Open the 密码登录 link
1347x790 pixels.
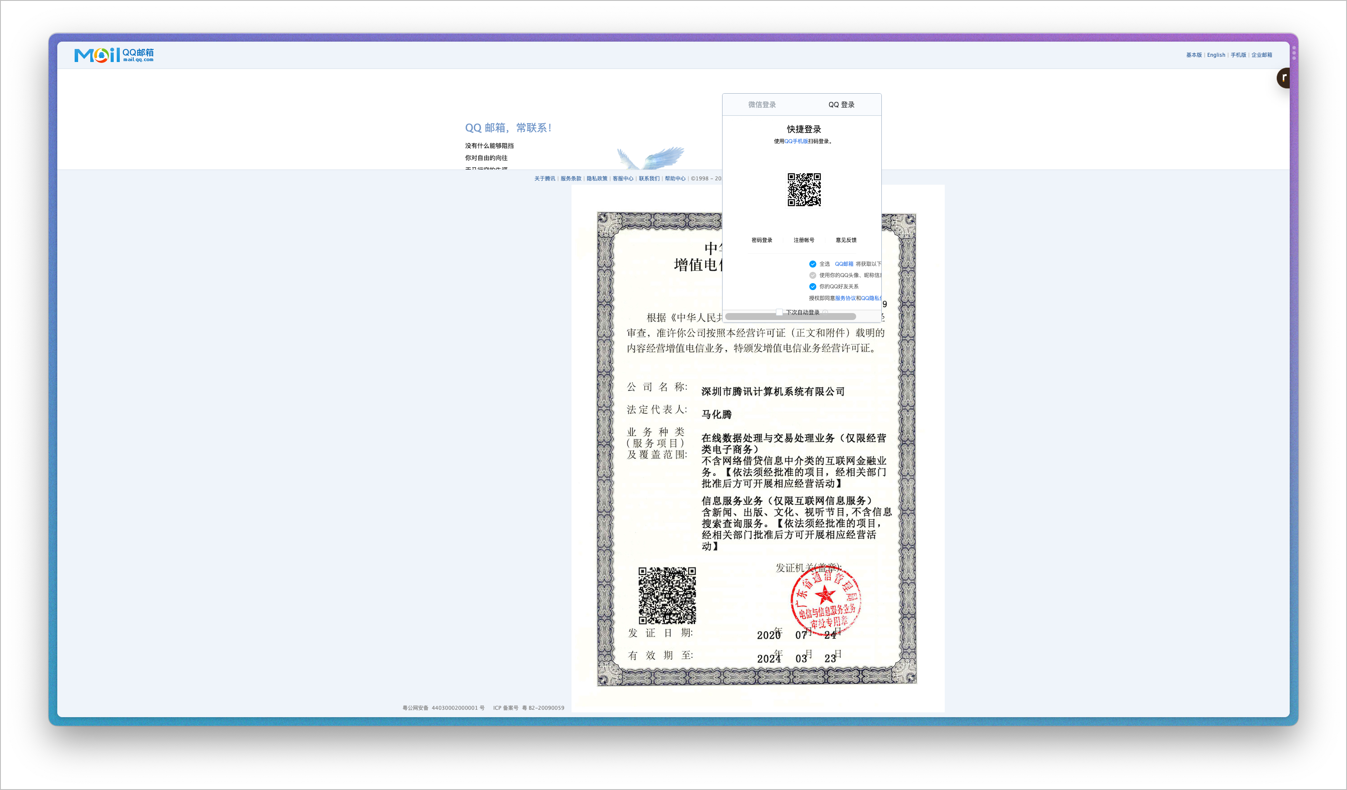762,240
